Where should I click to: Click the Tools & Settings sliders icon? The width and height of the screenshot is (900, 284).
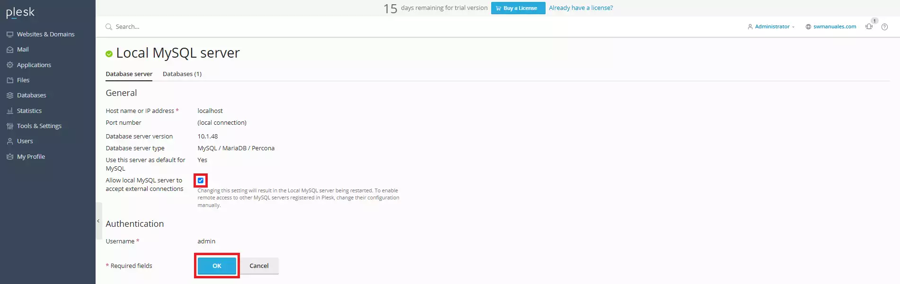(x=10, y=126)
